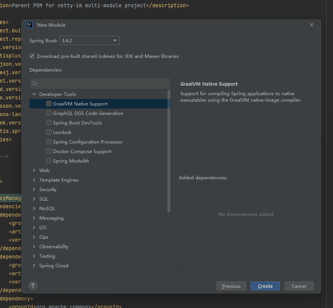Viewport: 333px width, 308px height.
Task: Expand the Spring Cloud category
Action: (x=34, y=266)
